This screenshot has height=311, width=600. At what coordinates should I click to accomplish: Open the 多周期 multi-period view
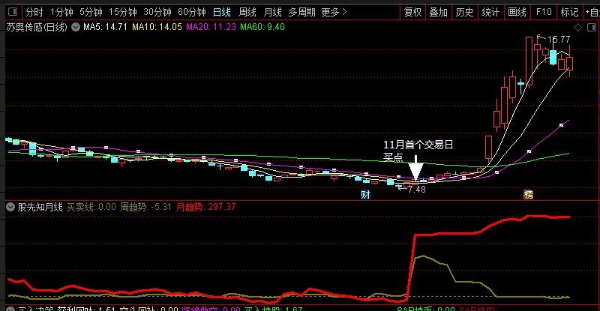pos(301,12)
